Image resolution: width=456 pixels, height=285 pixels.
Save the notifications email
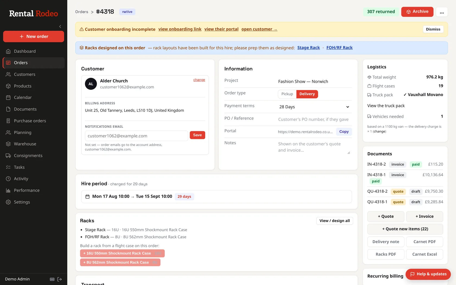click(x=197, y=135)
